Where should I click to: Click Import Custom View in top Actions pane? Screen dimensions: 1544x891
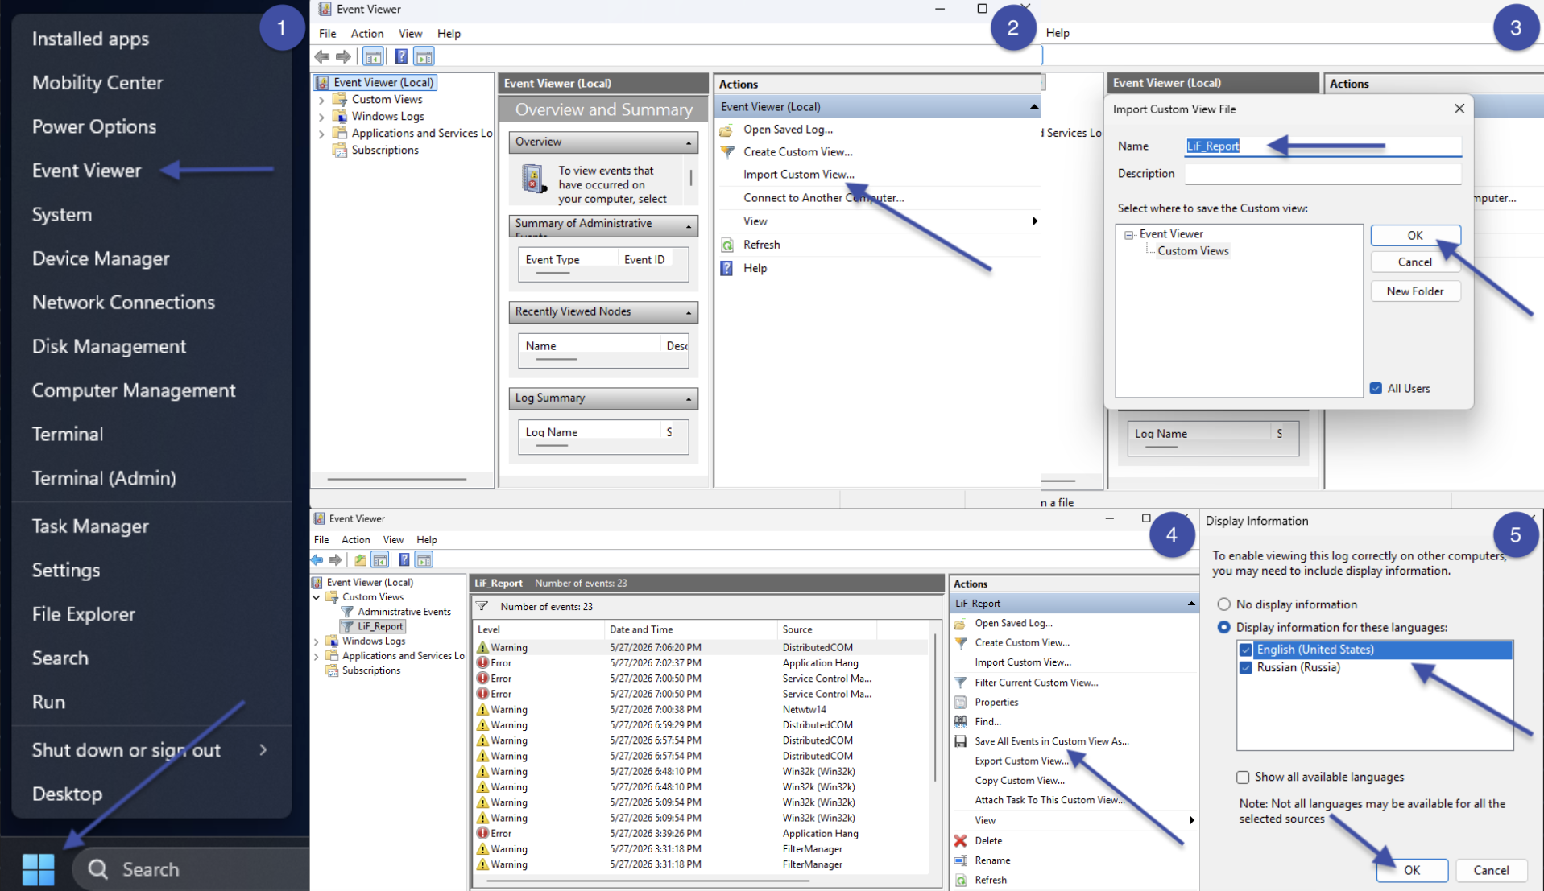coord(798,174)
